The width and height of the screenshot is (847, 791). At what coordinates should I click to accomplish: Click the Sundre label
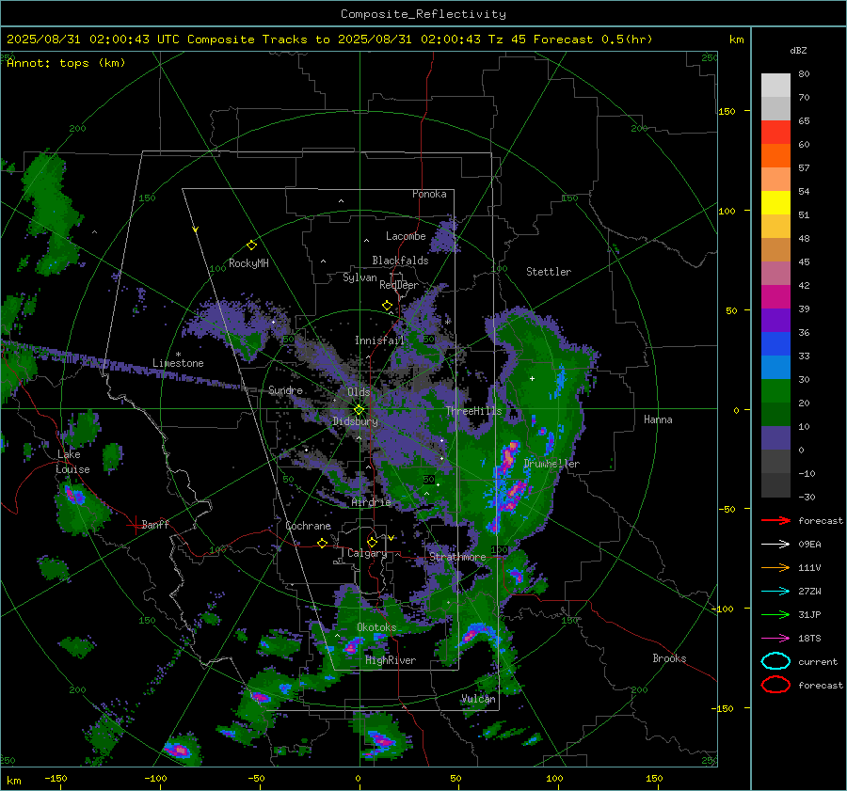tap(285, 389)
